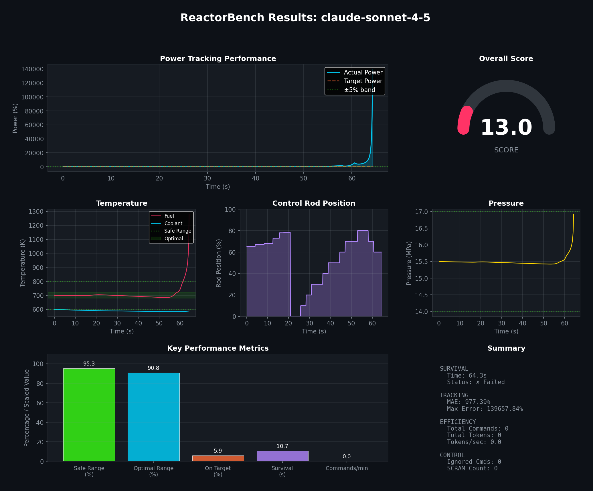The width and height of the screenshot is (593, 491).
Task: Click the Power Tracking Performance title
Action: (218, 59)
